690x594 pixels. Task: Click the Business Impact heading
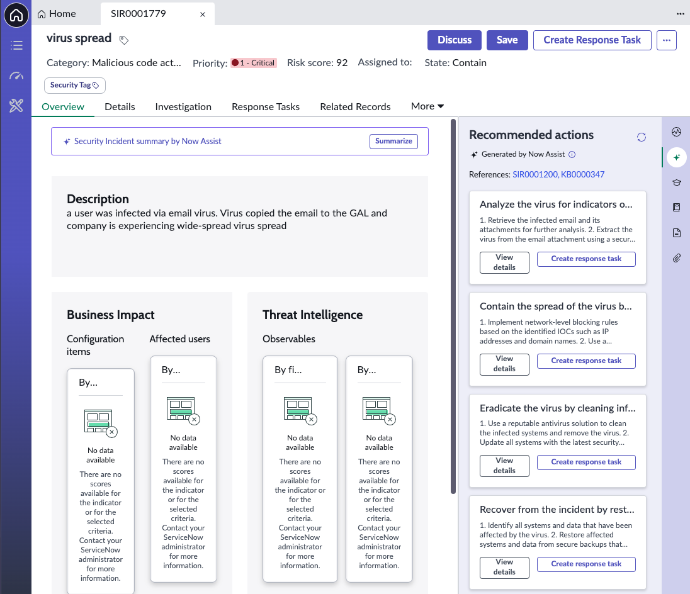tap(110, 315)
